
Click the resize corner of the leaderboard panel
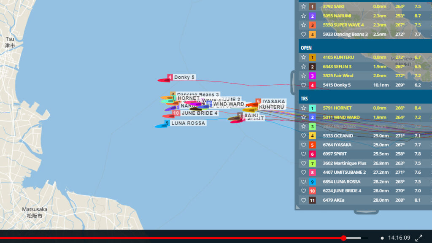tap(297, 207)
